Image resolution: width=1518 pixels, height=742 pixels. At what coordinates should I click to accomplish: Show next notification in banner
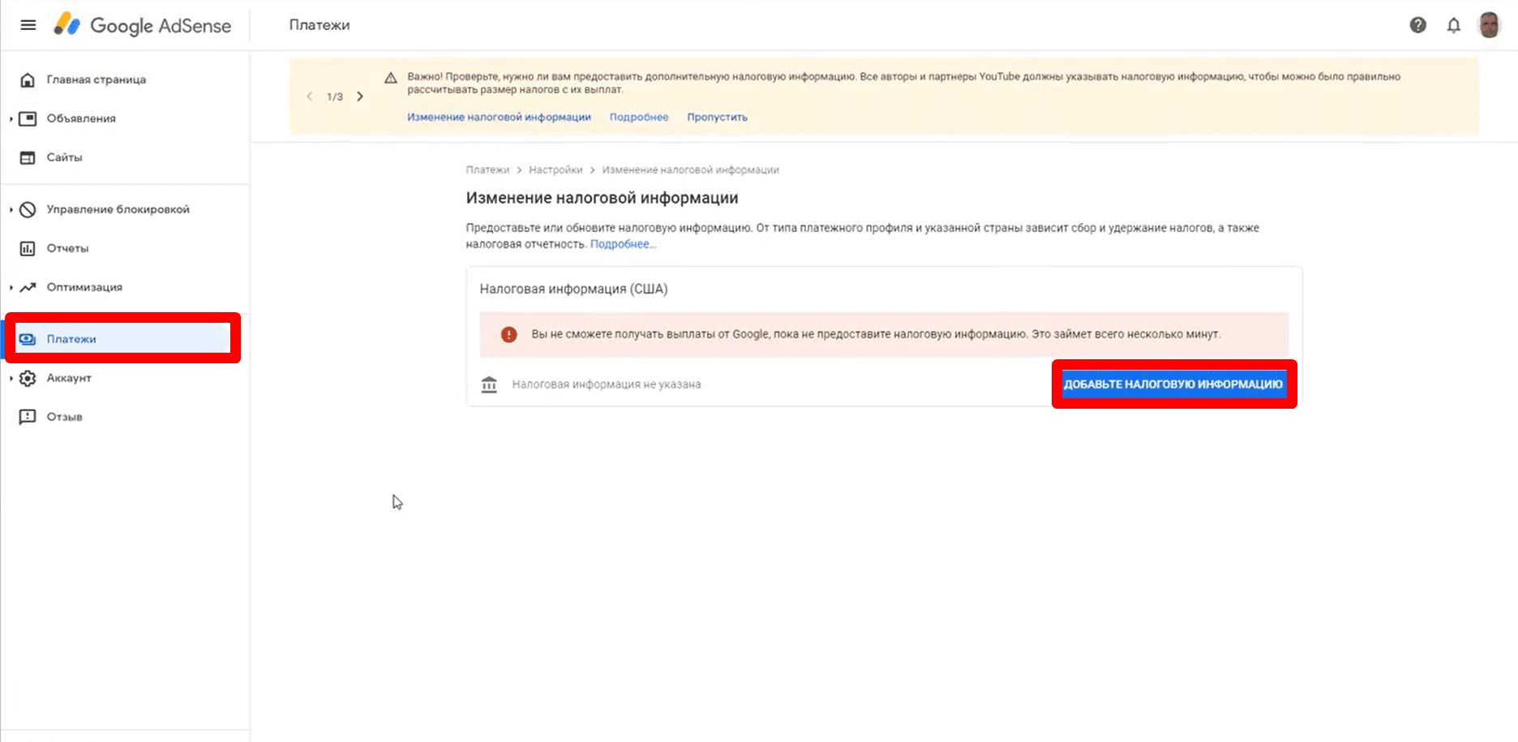(x=360, y=97)
